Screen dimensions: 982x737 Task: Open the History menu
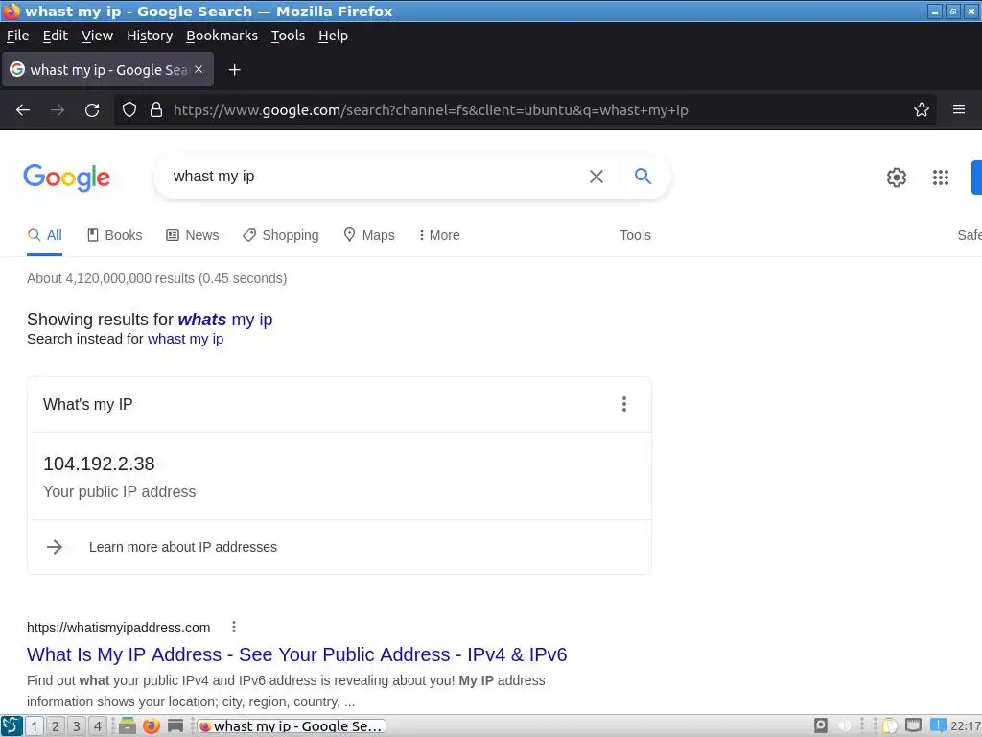point(150,36)
